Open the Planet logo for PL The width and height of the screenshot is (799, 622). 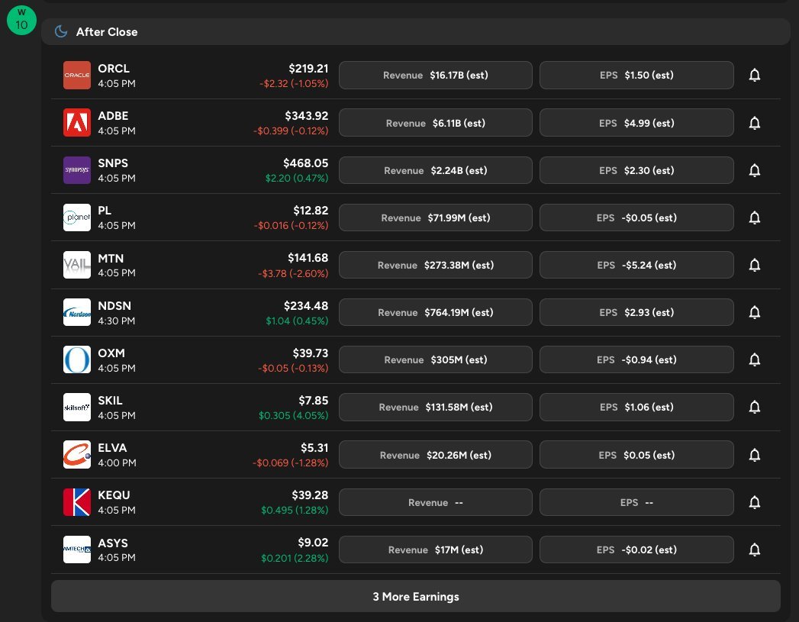77,218
